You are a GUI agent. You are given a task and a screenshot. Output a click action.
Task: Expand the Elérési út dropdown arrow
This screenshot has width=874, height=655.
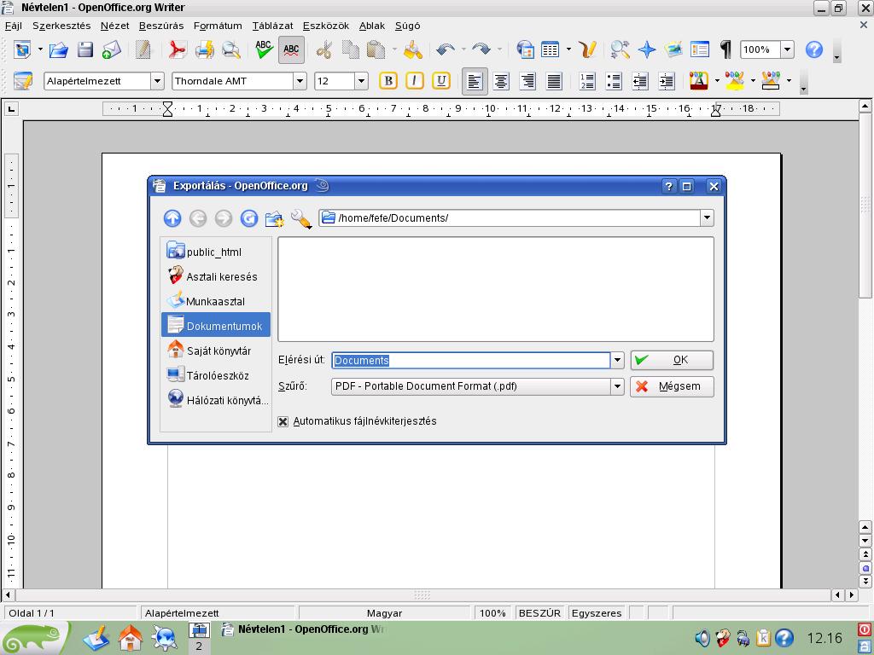point(617,361)
